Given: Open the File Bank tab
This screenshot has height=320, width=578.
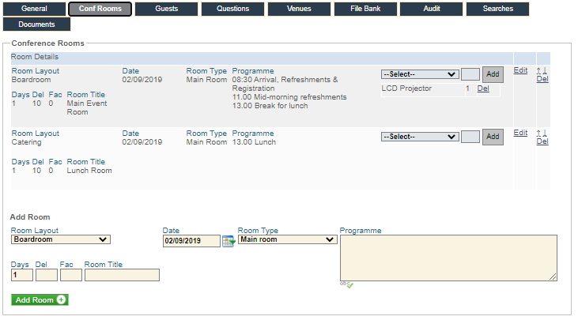Looking at the screenshot, I should pos(365,9).
